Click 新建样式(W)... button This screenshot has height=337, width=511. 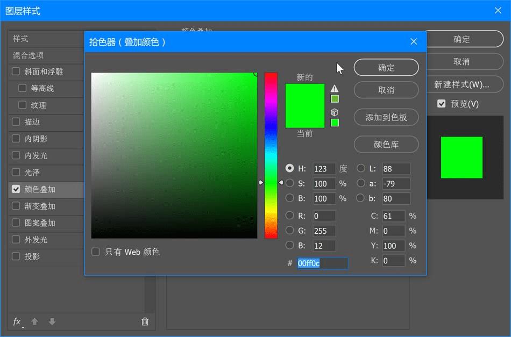[x=464, y=85]
